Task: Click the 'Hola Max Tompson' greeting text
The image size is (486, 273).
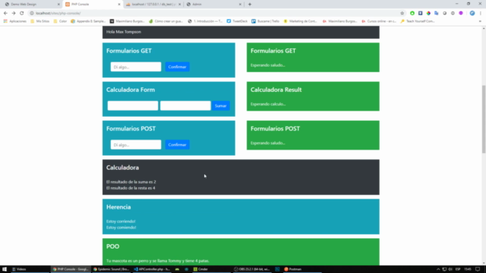Action: 124,32
